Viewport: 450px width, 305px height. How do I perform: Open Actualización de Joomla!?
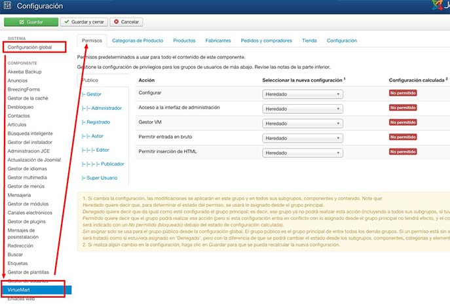(34, 160)
